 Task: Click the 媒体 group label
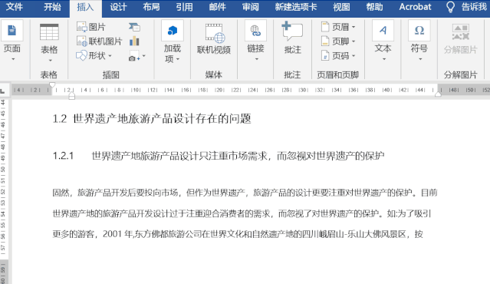(214, 74)
